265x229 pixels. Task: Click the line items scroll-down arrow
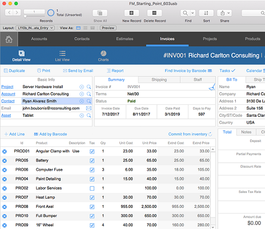coord(213,227)
